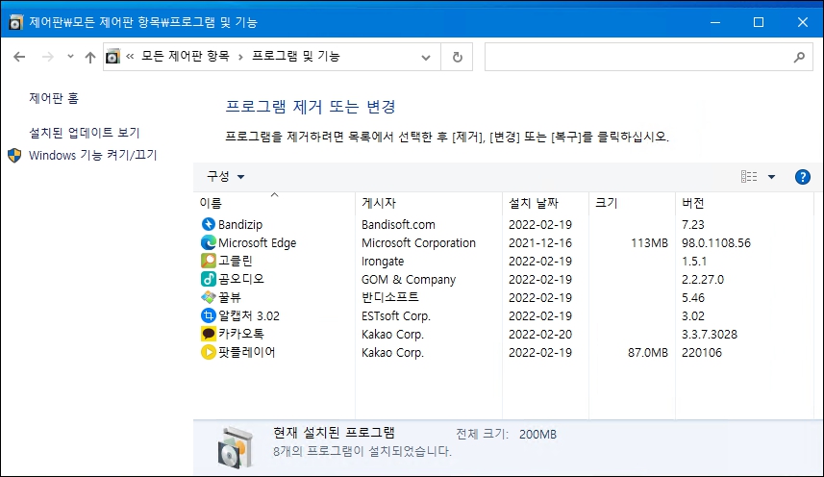824x477 pixels.
Task: Click publisher Bandisoft.com
Action: coord(398,224)
